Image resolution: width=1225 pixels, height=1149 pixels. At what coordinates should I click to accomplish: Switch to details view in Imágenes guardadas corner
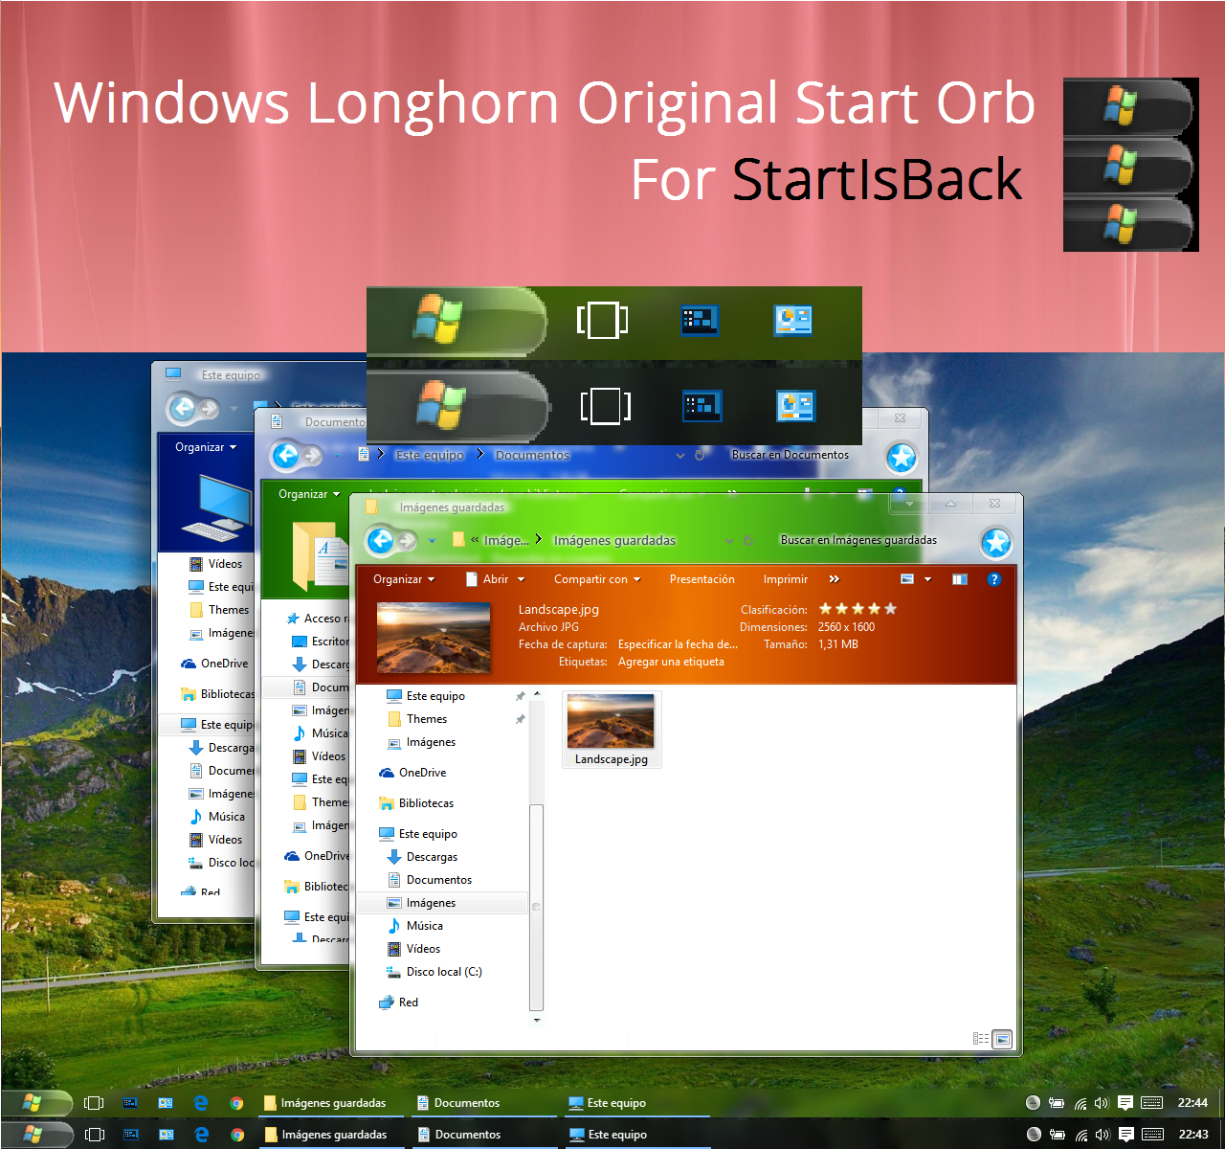981,1038
